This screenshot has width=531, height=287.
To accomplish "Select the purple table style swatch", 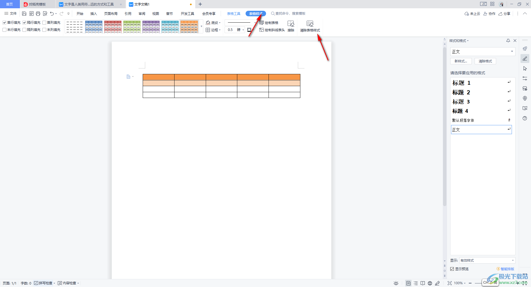I will (151, 27).
